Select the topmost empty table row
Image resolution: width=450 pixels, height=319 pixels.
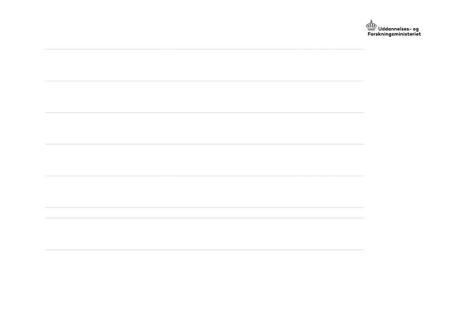[x=204, y=65]
